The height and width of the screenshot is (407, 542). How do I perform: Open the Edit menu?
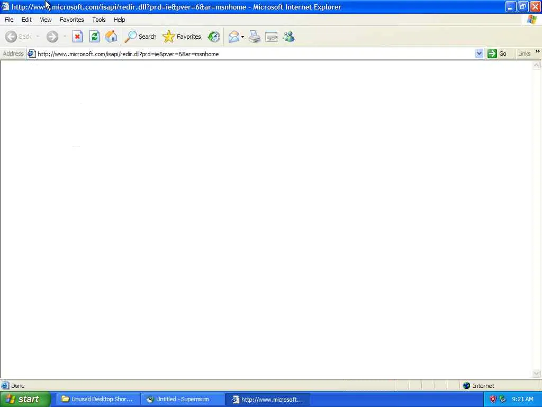pos(26,20)
